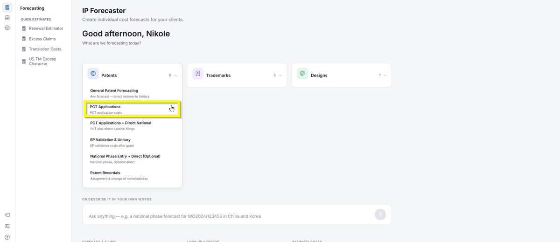This screenshot has width=560, height=242.
Task: Click the Forecasting sidebar heading
Action: point(32,8)
